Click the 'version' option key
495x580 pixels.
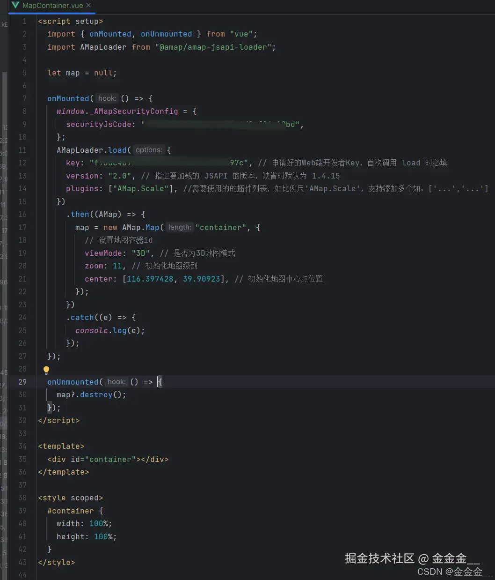(82, 176)
